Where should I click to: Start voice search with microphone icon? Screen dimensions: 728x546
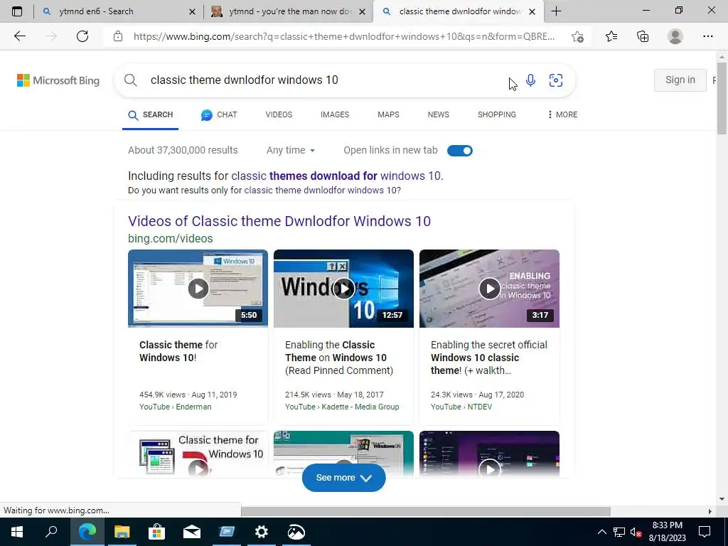coord(530,80)
